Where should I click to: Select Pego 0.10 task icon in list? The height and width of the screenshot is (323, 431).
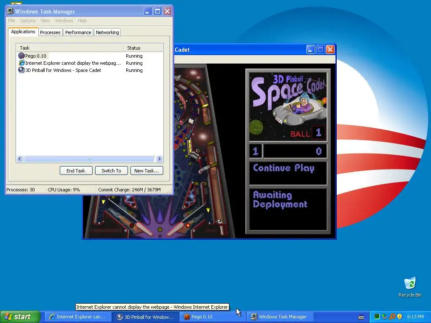[21, 56]
